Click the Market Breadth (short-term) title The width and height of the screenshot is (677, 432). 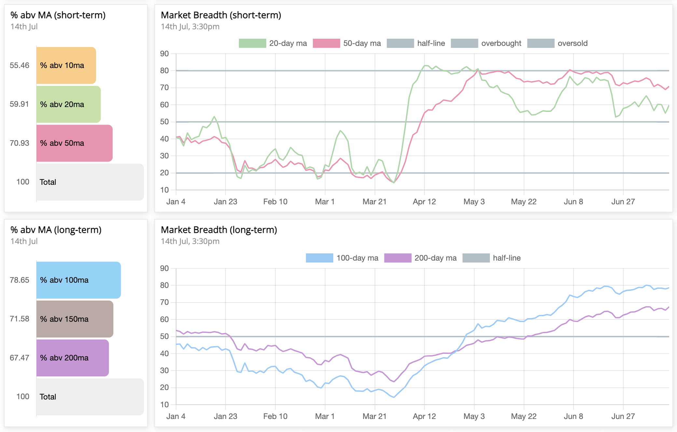click(x=221, y=15)
